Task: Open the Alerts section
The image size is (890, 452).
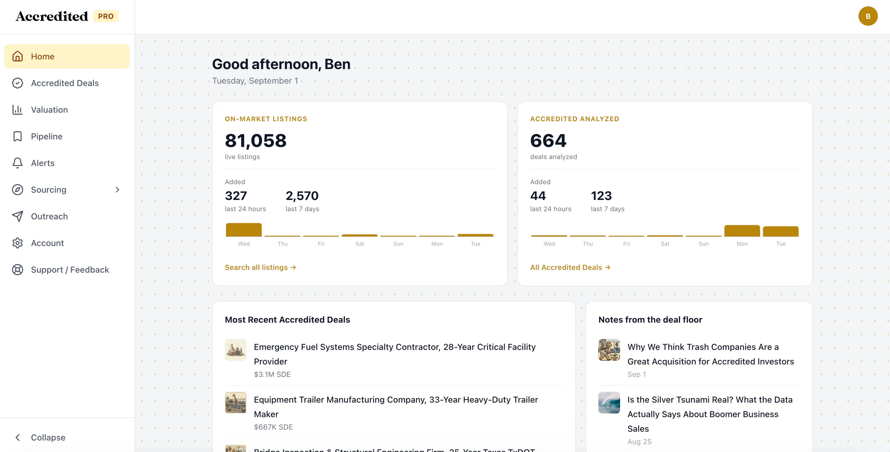Action: click(x=67, y=163)
